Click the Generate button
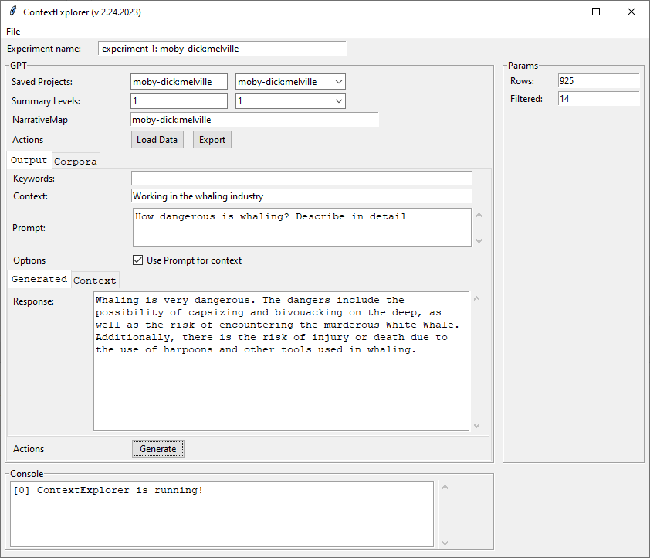 157,449
